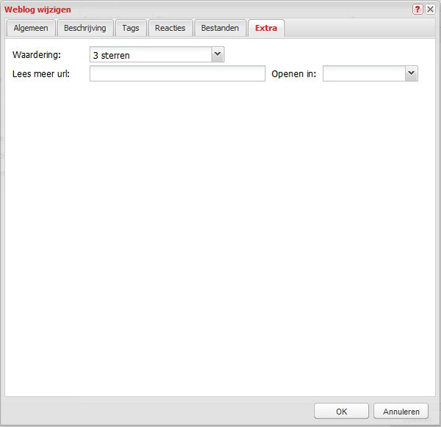Open the Beschrijving tab
This screenshot has width=441, height=427.
coord(85,28)
